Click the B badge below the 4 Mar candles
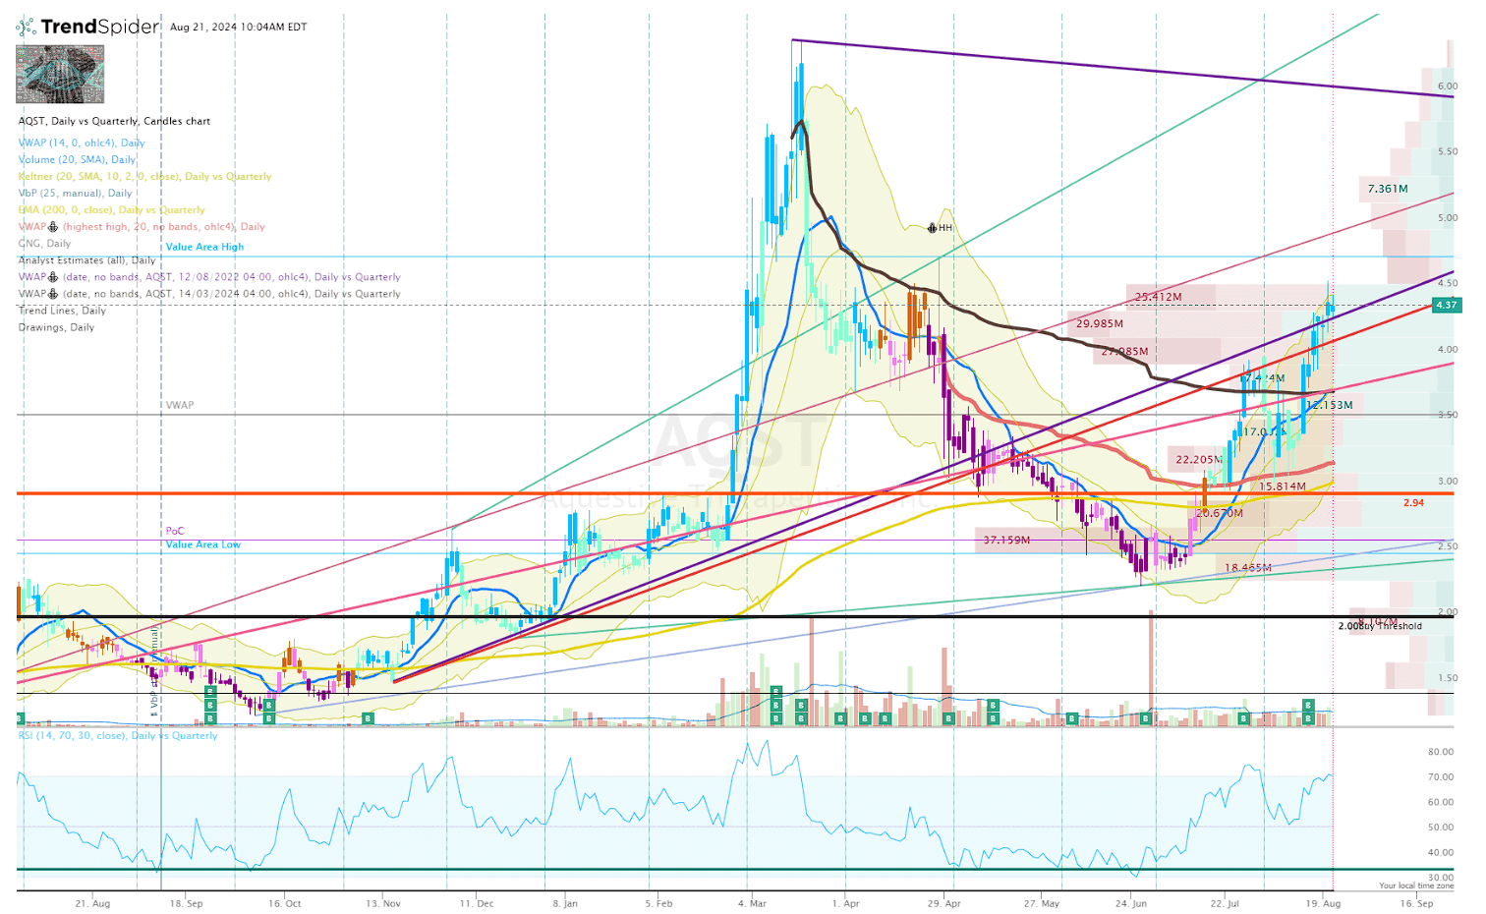 pyautogui.click(x=776, y=705)
